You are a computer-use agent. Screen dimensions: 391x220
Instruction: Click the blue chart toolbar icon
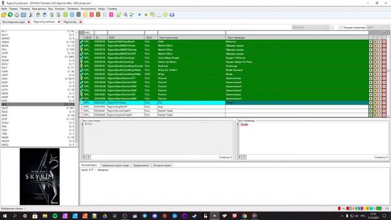click(x=23, y=15)
